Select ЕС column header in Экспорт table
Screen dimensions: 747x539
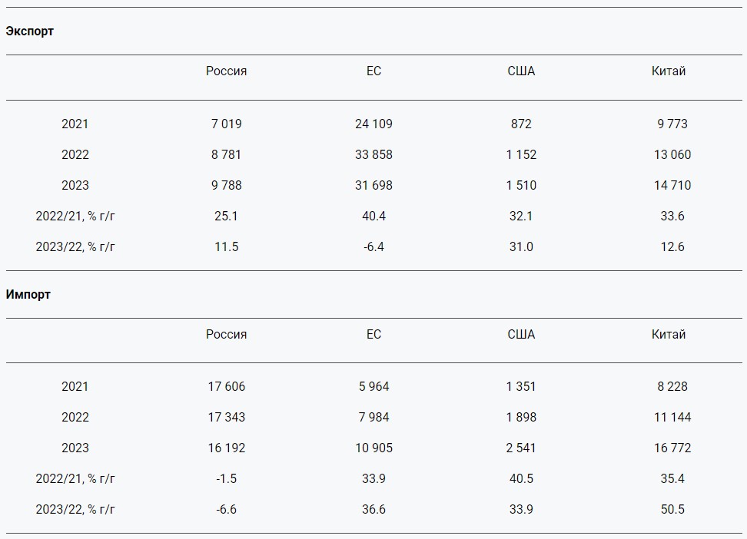374,71
